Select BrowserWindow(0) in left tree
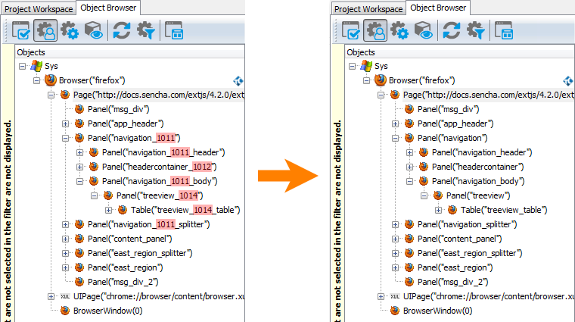 107,311
